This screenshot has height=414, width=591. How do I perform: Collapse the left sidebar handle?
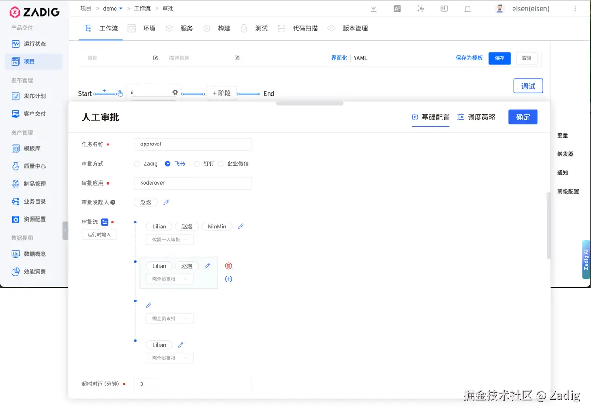pos(65,230)
